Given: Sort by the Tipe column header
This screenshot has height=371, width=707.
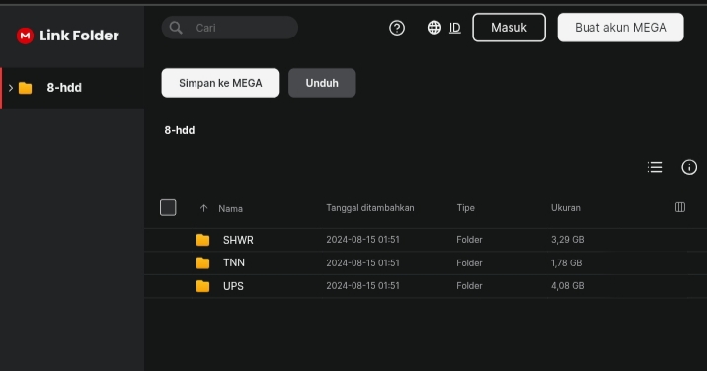Looking at the screenshot, I should (466, 208).
